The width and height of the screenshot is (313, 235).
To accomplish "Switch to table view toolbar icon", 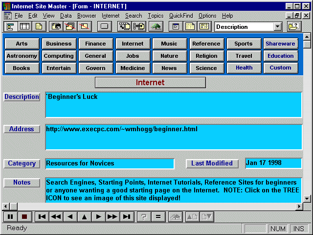I will coord(24,26).
